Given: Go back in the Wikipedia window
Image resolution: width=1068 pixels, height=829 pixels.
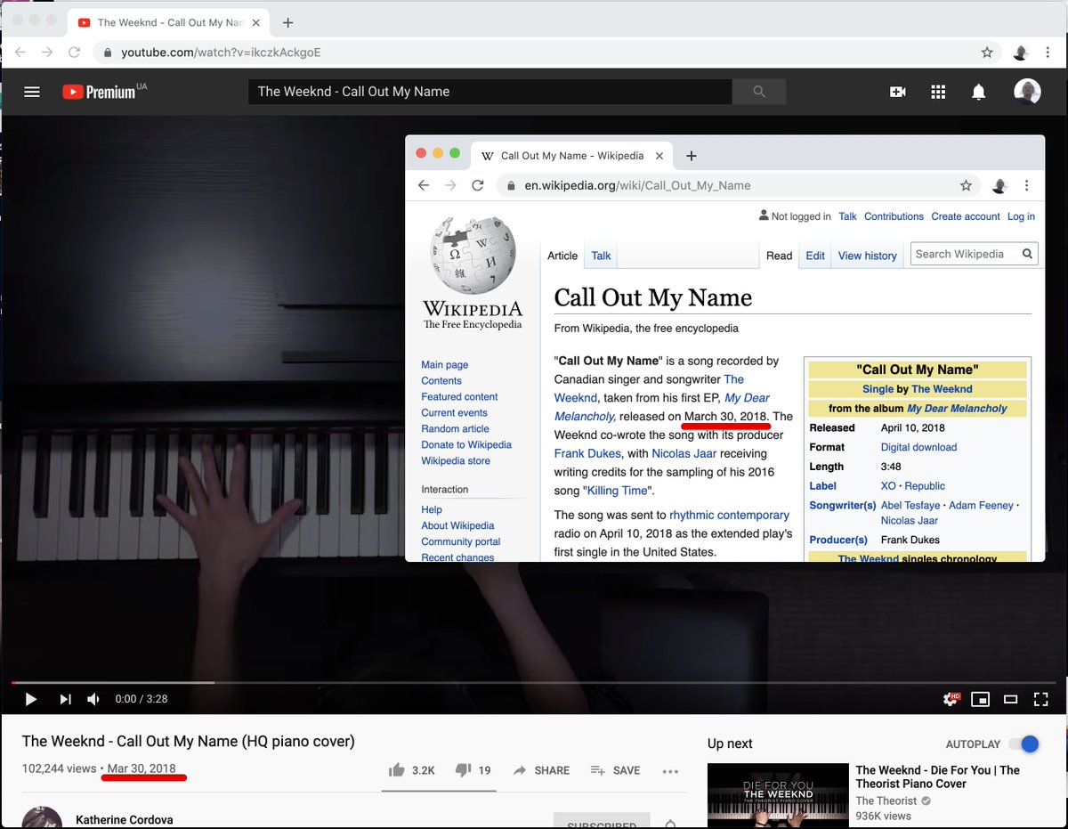Looking at the screenshot, I should (424, 185).
